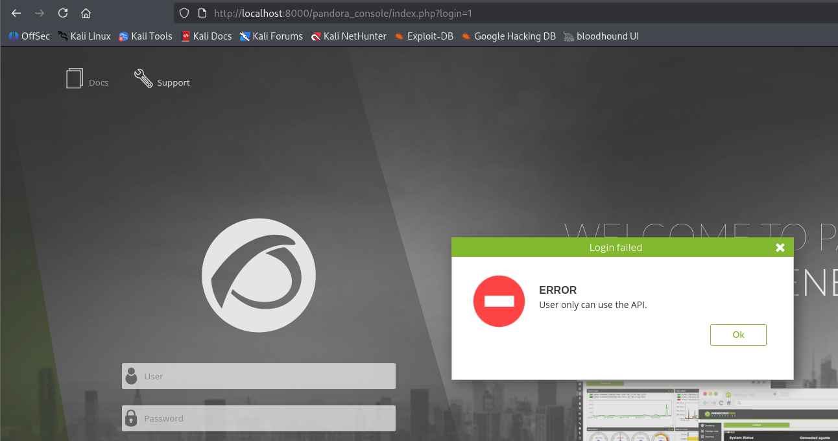Click the User input field
838x441 pixels.
coord(259,376)
